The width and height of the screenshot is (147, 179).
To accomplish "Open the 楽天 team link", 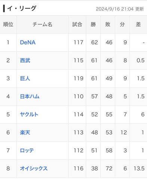I will point(25,132).
